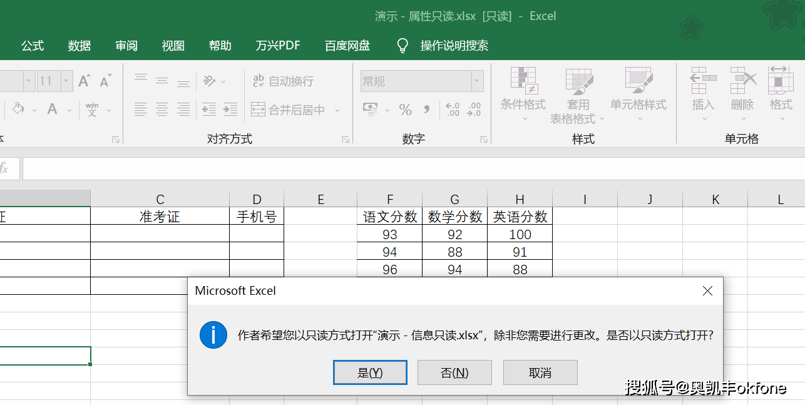Click 是(Y) to open read-only
Viewport: 805px width, 405px height.
pos(370,372)
